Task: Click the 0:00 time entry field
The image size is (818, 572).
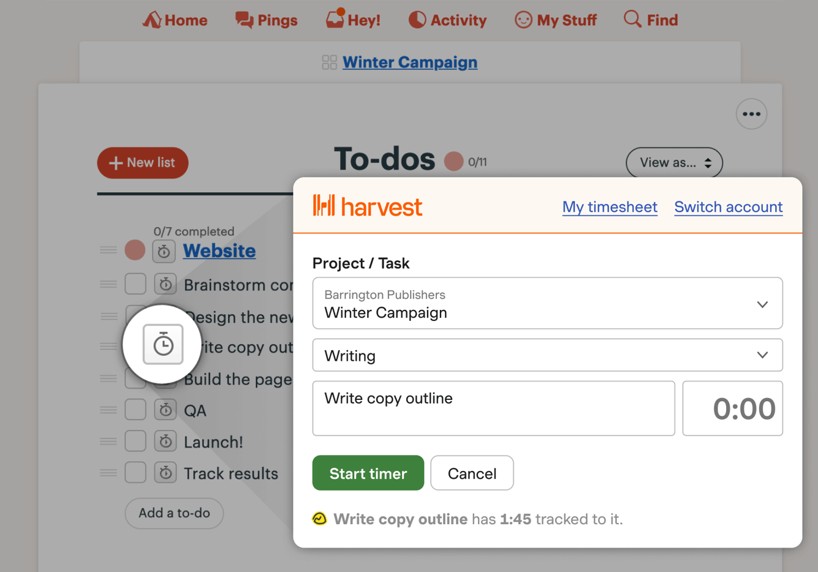Action: click(733, 408)
